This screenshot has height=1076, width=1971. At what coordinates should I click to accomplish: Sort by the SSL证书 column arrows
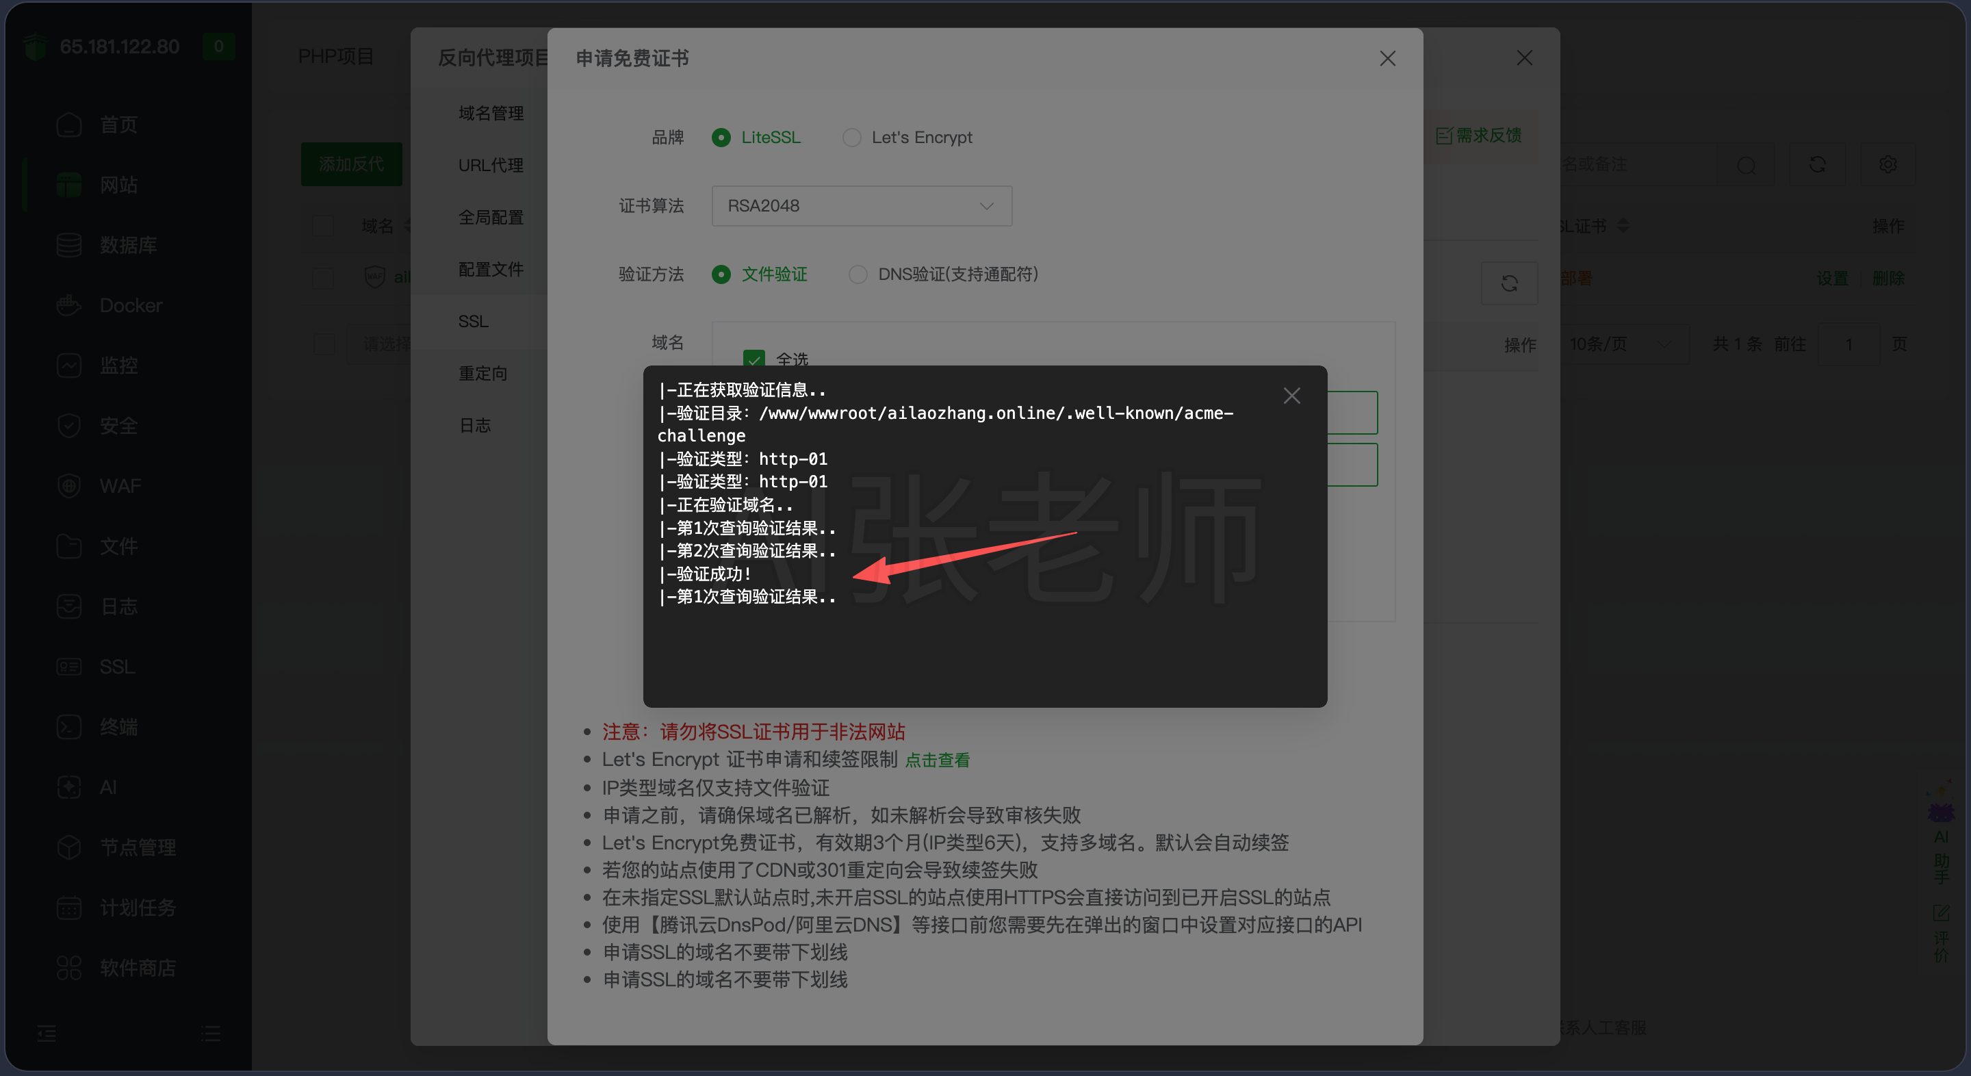1623,226
